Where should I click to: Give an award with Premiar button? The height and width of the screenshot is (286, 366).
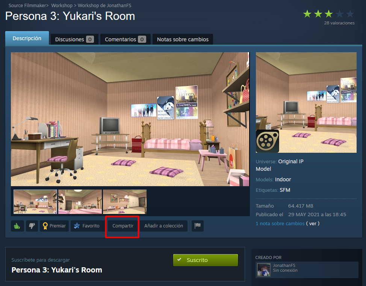[x=54, y=226]
